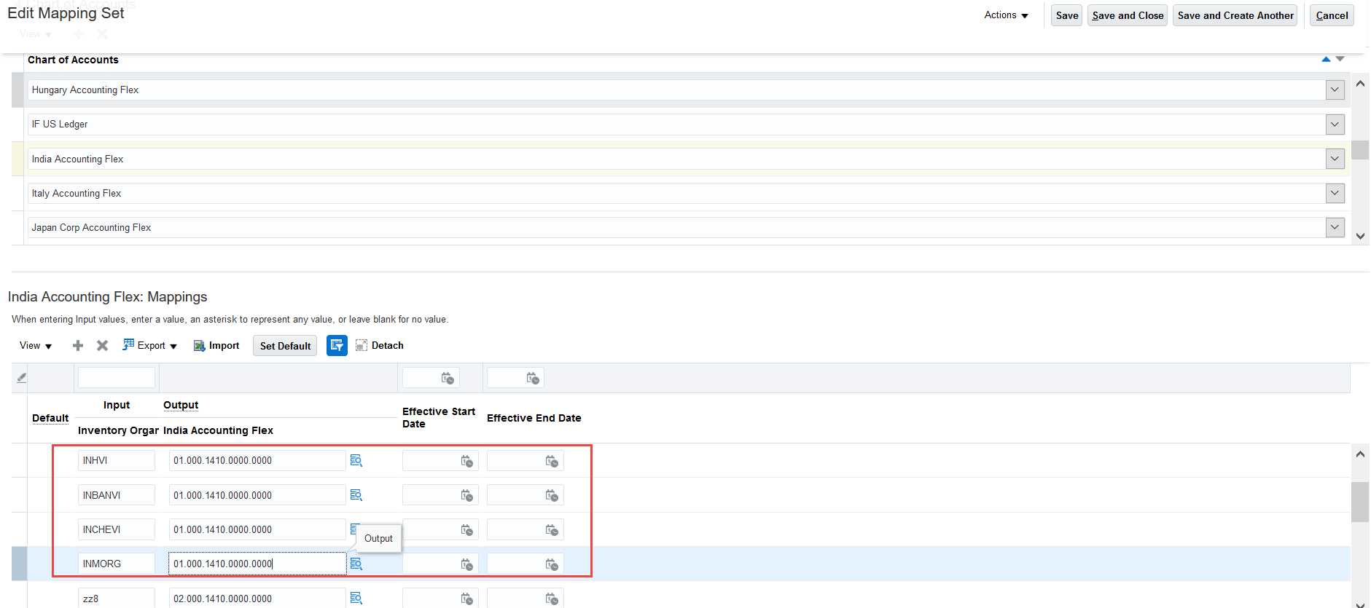
Task: Click Save and Close
Action: [x=1128, y=15]
